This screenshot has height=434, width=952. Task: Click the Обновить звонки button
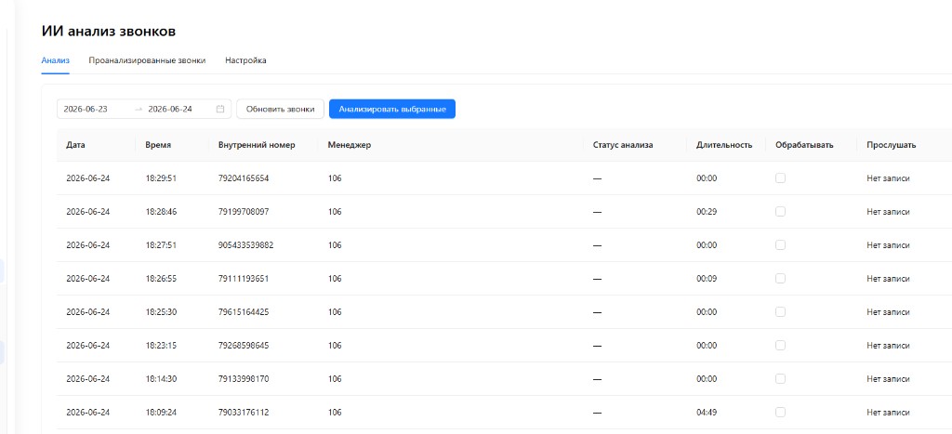pyautogui.click(x=280, y=110)
